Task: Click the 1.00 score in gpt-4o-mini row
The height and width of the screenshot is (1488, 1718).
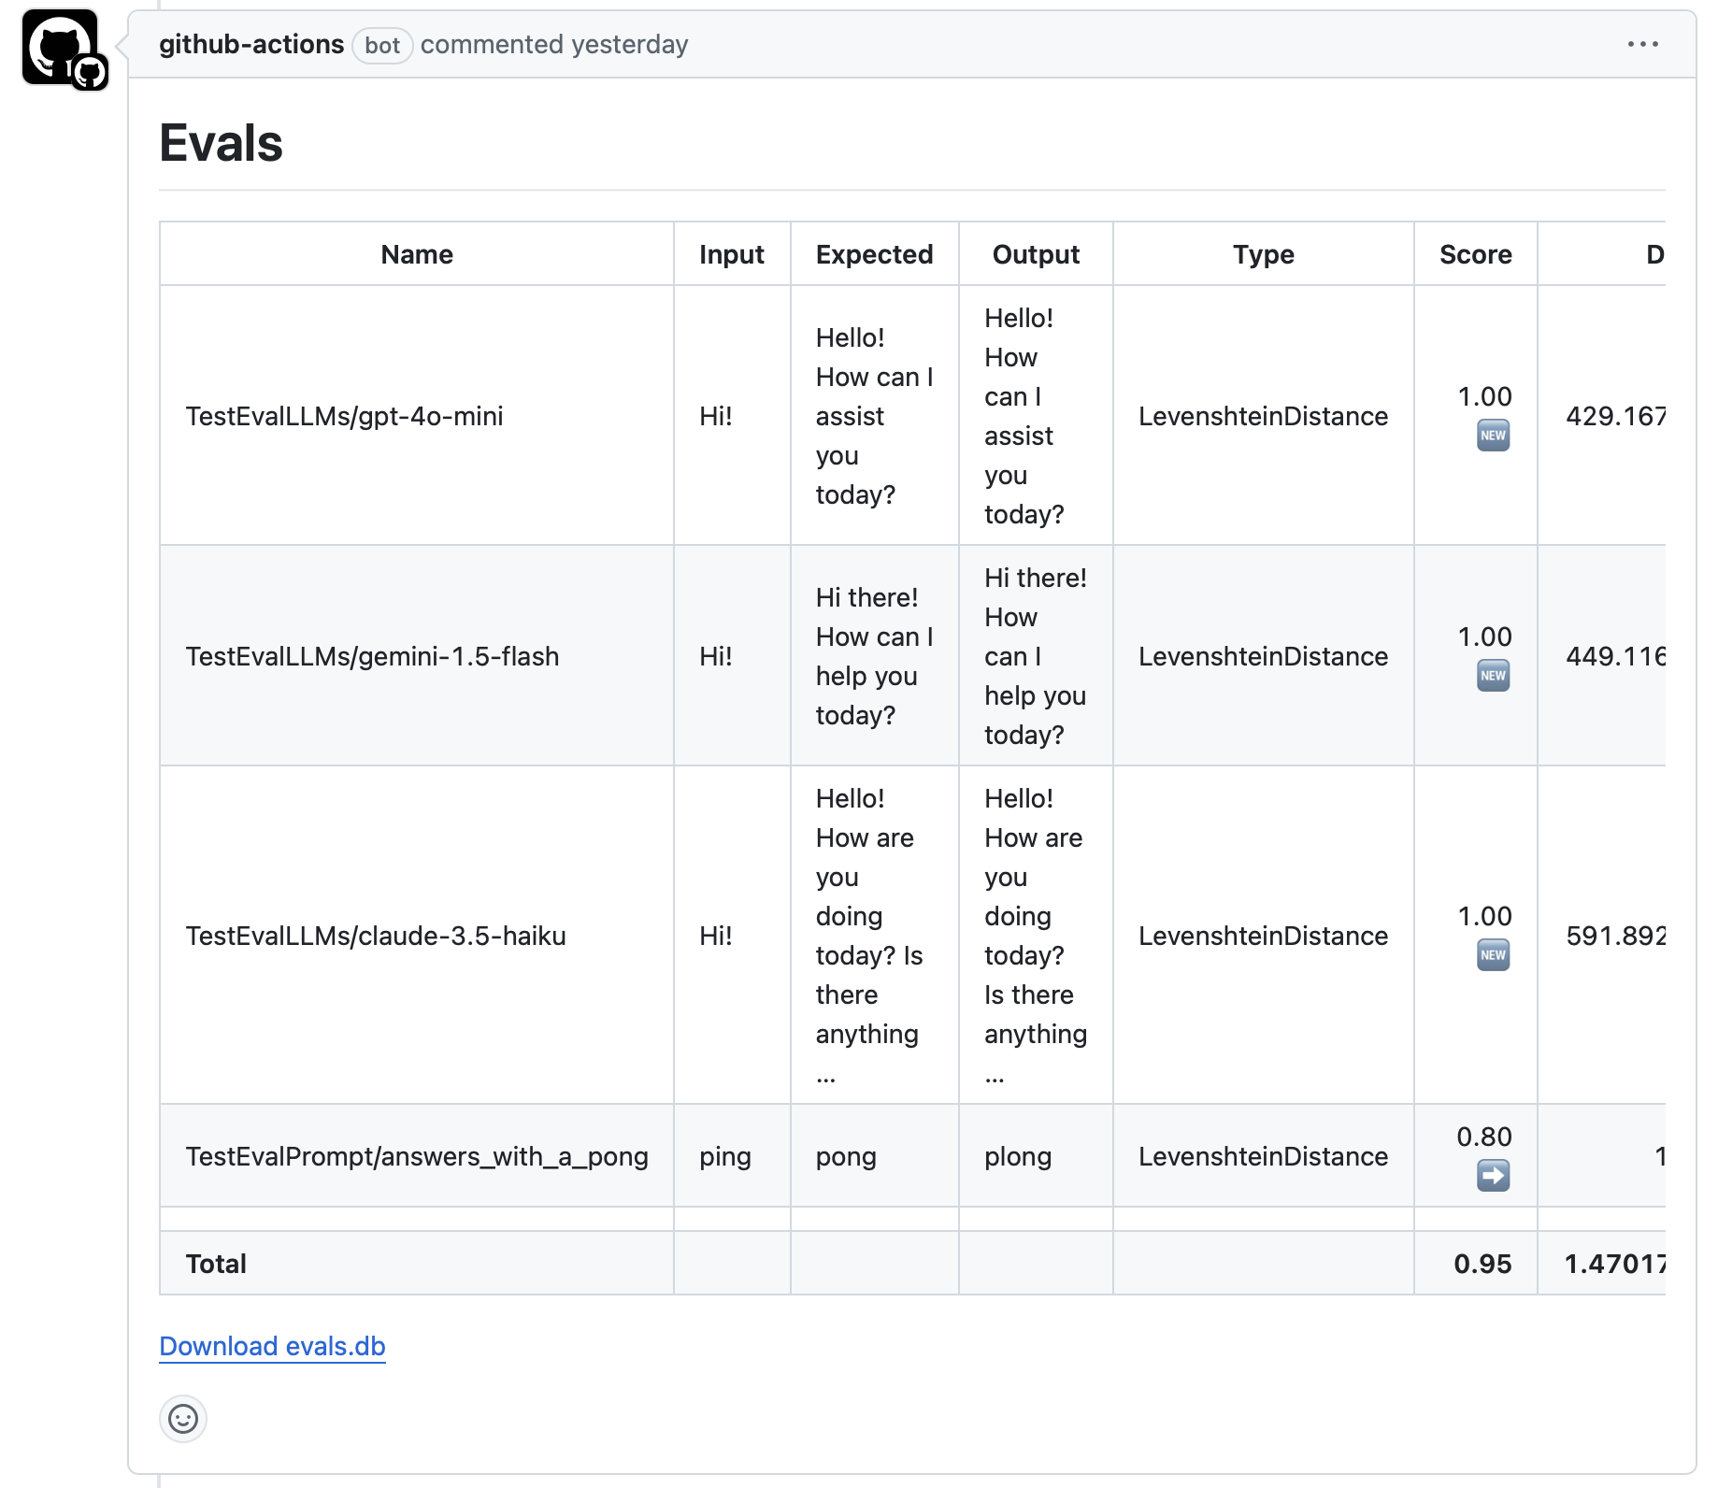Action: (x=1484, y=396)
